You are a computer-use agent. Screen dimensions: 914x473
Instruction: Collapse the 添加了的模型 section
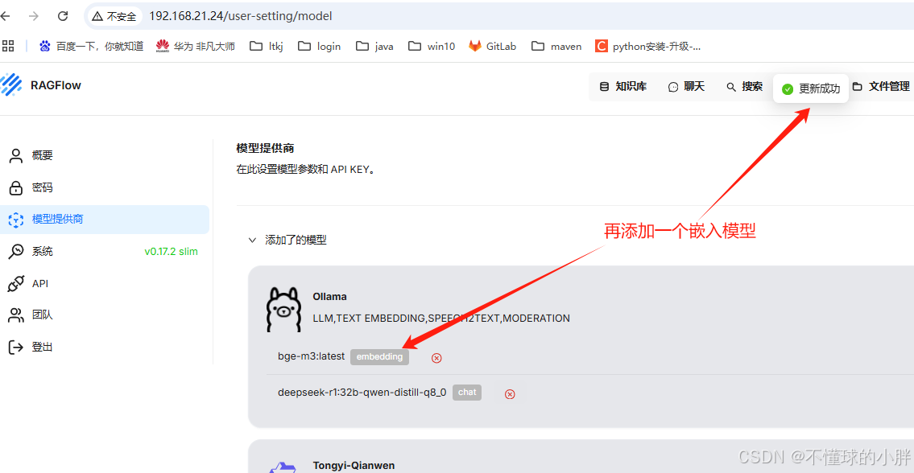tap(252, 240)
